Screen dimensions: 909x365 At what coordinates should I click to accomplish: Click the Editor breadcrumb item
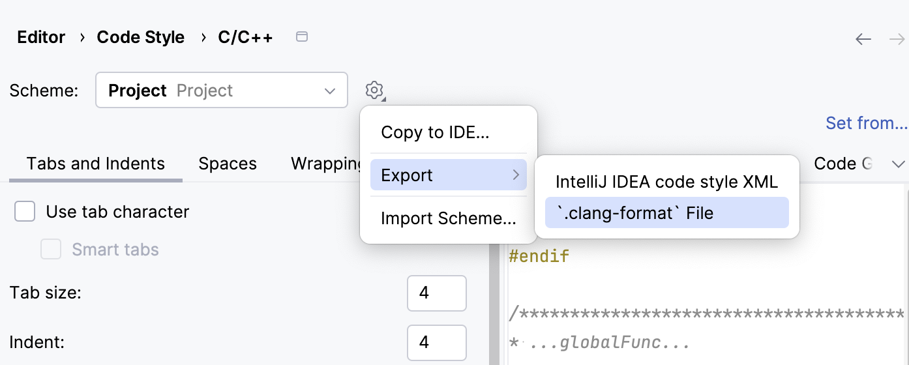[41, 37]
